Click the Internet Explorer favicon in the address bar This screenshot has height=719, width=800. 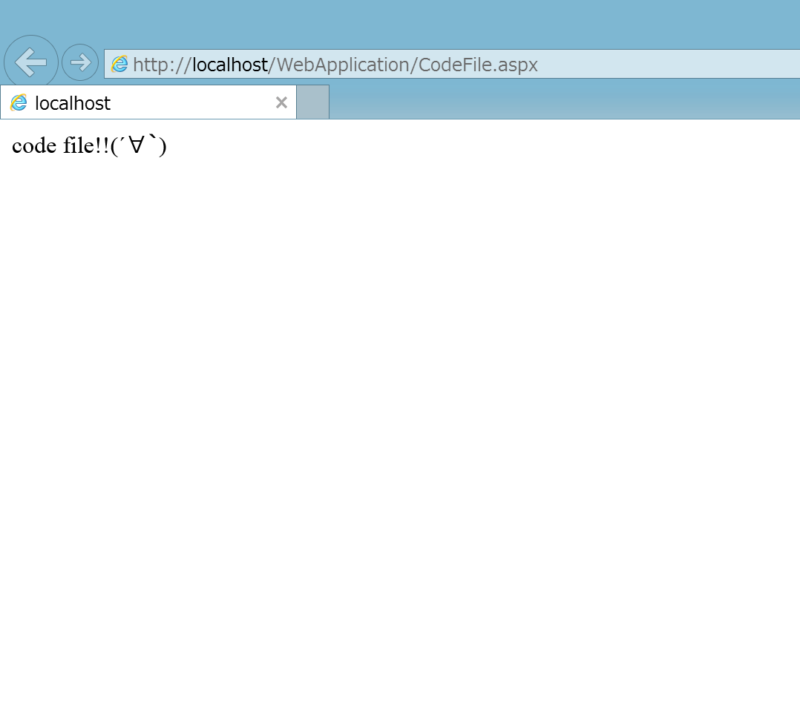tap(118, 65)
